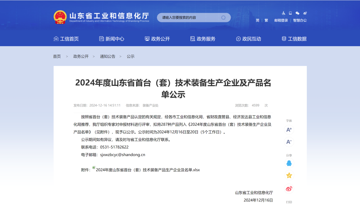Open 邮箱登录 mailbox login link
The width and height of the screenshot is (360, 206).
click(281, 20)
